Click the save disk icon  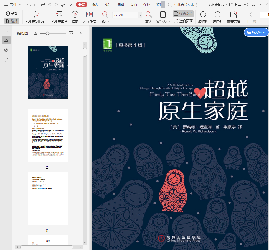36,4
